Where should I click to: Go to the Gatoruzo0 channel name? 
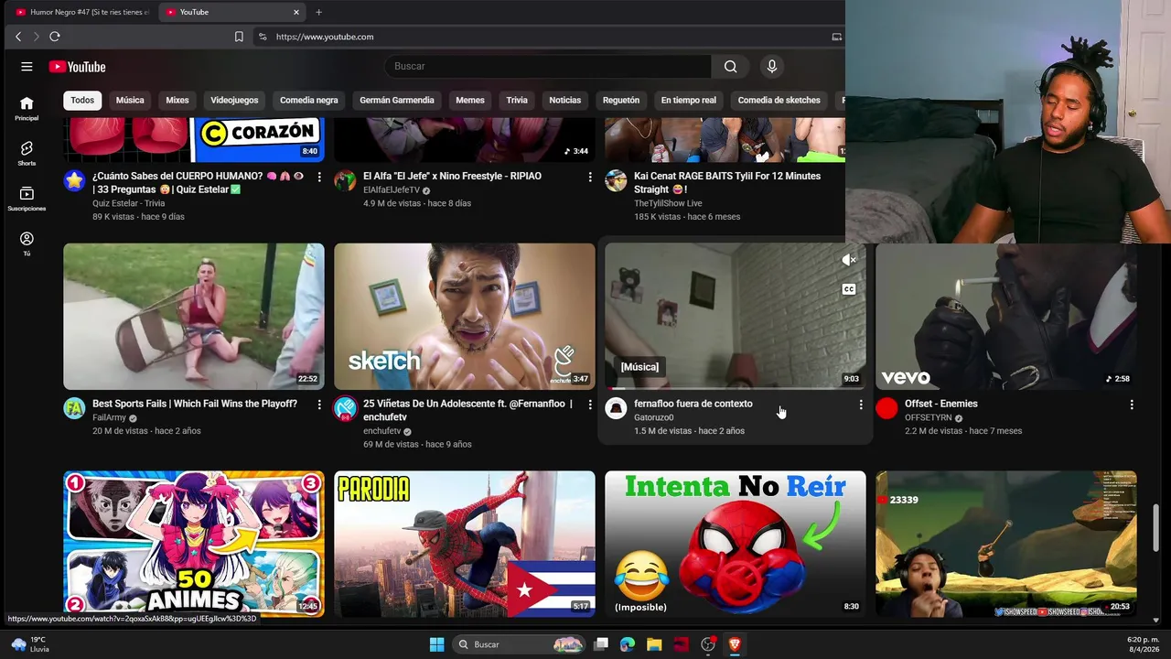click(x=654, y=417)
